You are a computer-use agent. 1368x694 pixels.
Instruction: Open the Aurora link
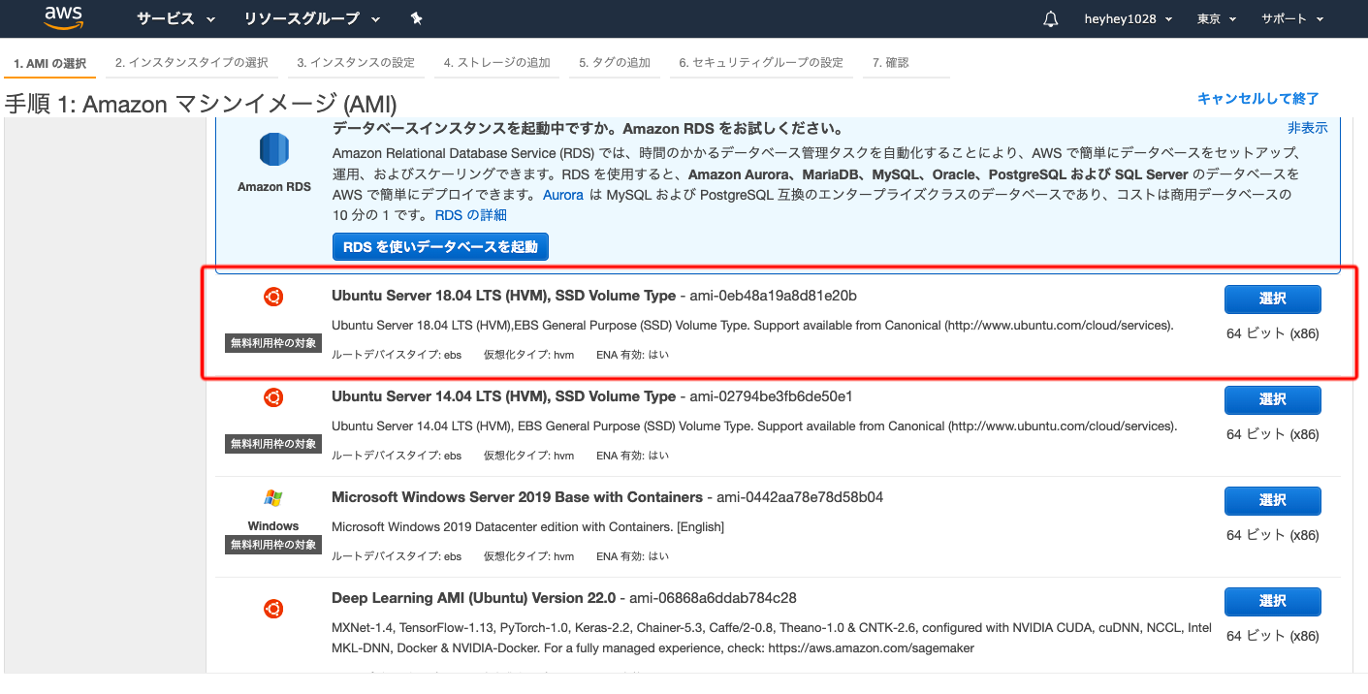563,195
